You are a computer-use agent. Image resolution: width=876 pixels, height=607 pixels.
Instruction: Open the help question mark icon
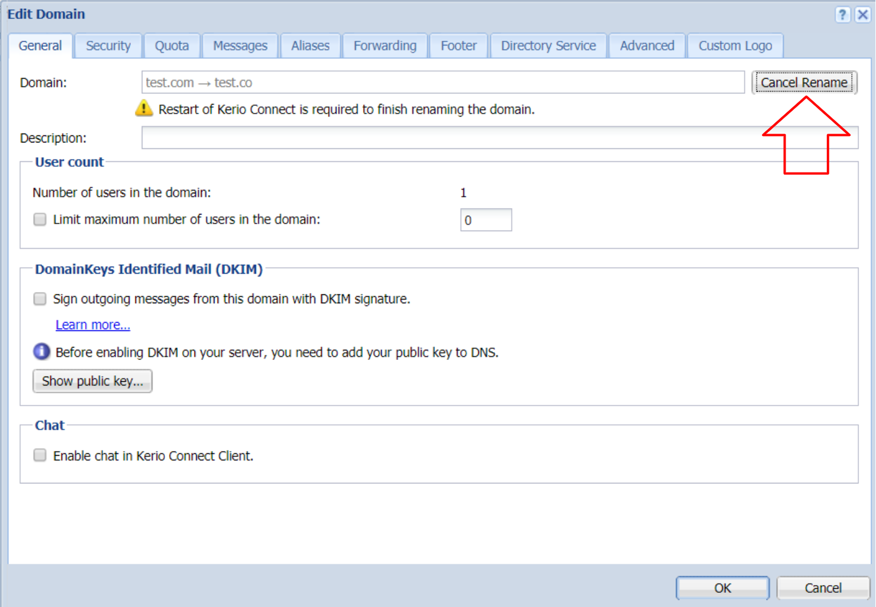click(x=843, y=15)
